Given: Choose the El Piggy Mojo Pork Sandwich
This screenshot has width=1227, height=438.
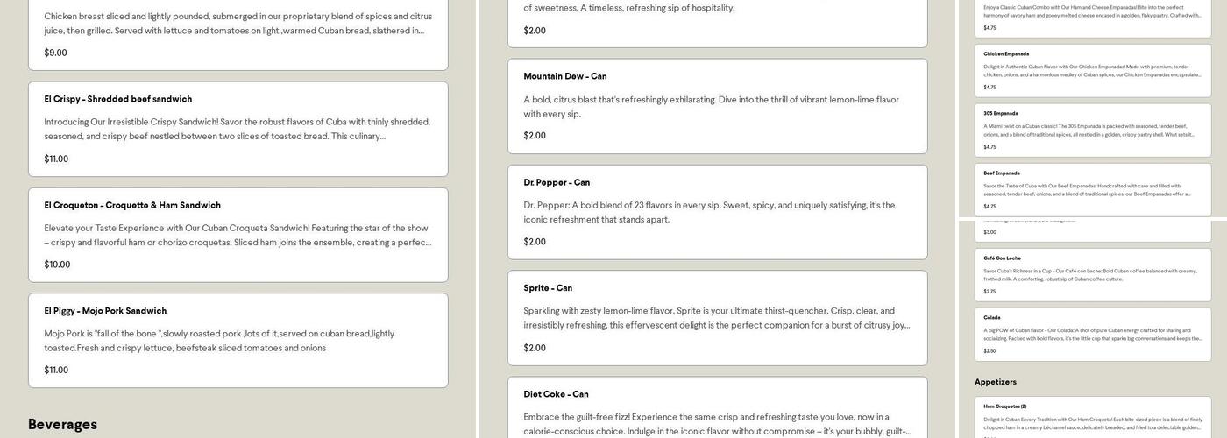Looking at the screenshot, I should tap(238, 340).
